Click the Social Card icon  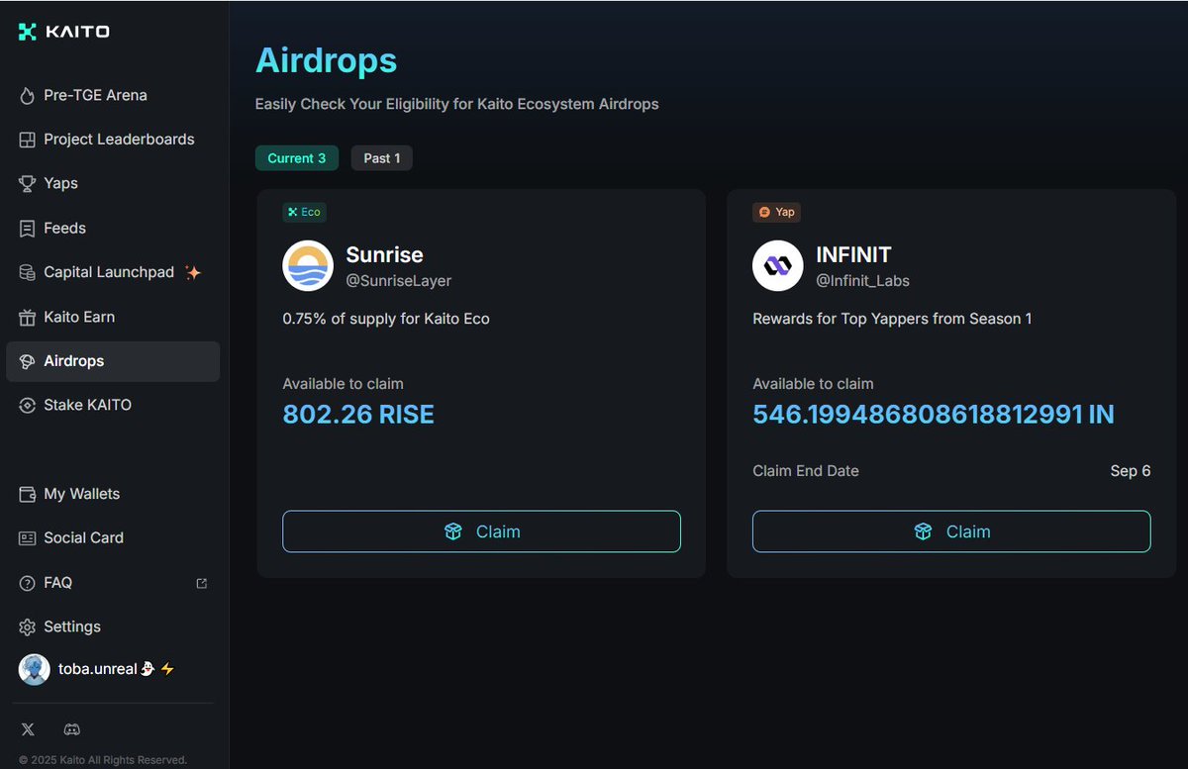[x=28, y=538]
